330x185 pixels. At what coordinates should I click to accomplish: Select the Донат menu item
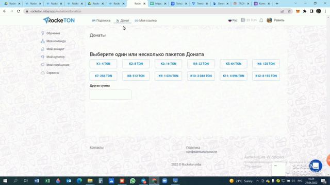(123, 21)
